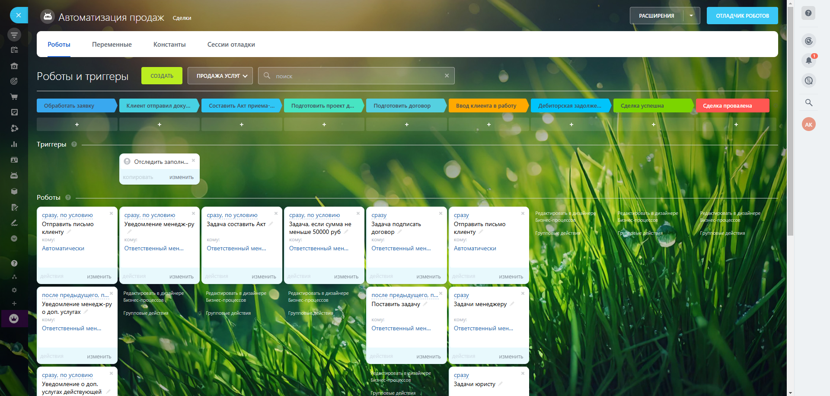
Task: Open the chat feed icon in right panel
Action: point(809,80)
